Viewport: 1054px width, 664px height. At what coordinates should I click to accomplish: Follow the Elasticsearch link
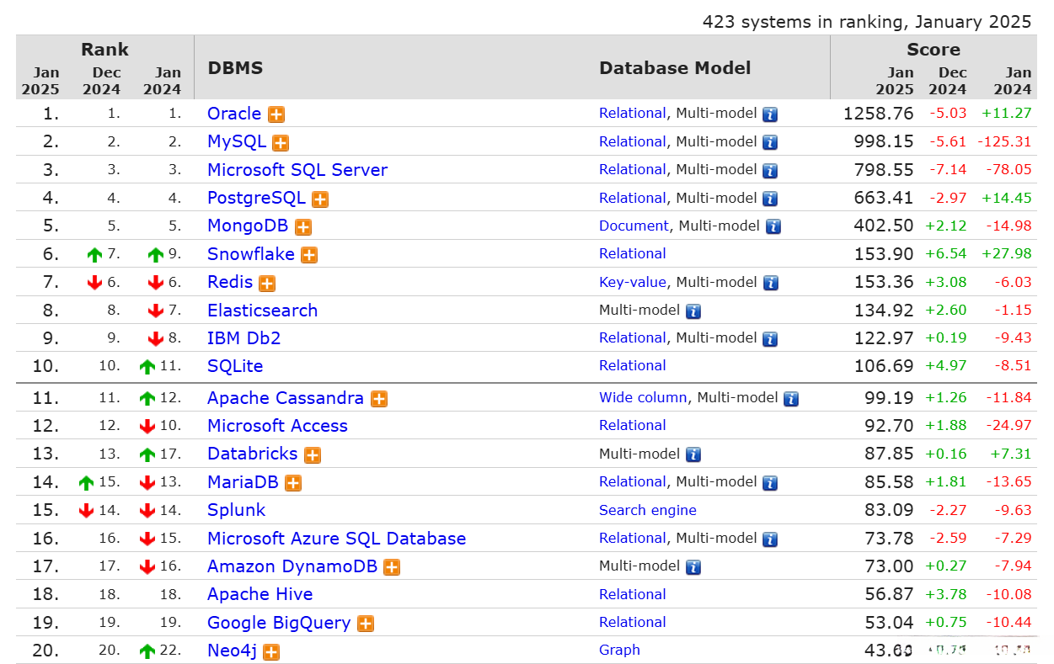(x=263, y=311)
